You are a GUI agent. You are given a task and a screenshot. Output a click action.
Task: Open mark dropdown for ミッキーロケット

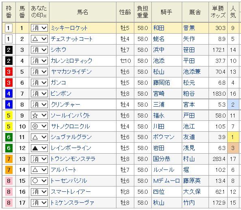[x=39, y=28]
